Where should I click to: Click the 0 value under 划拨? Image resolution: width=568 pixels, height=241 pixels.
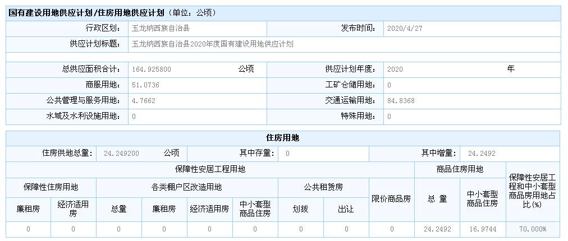[x=301, y=229]
